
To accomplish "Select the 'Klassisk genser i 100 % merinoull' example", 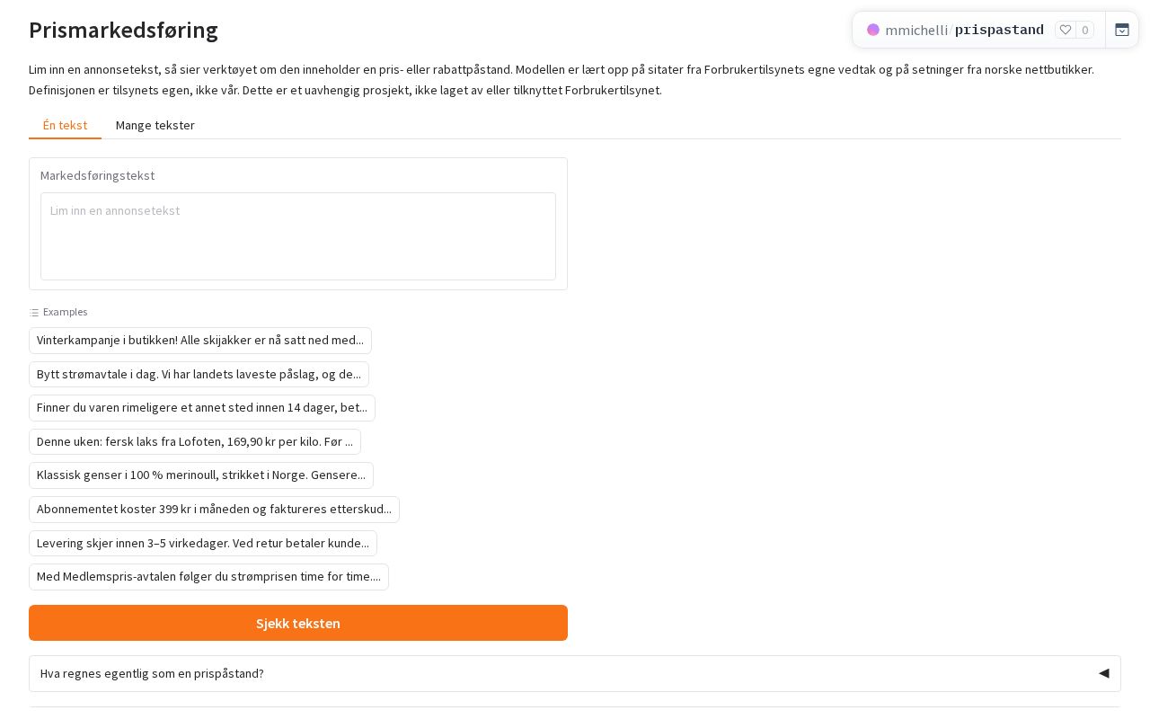I will (x=201, y=475).
